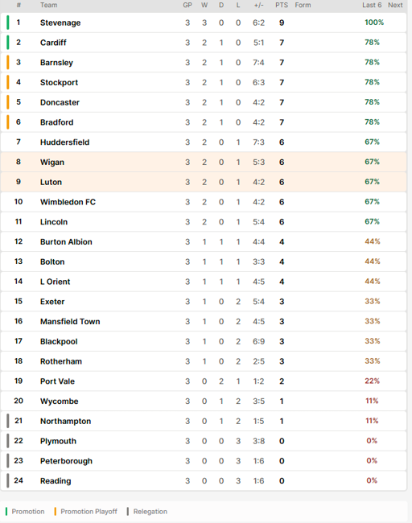
Task: Select Cardiff in the standings
Action: [x=53, y=43]
